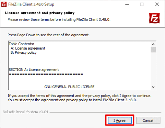Viewport: 165px width, 128px height.
Task: Cancel the FileZilla installation
Action: [148, 120]
